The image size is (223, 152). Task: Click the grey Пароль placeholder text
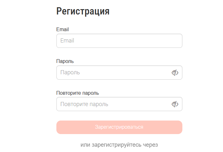[x=70, y=73]
